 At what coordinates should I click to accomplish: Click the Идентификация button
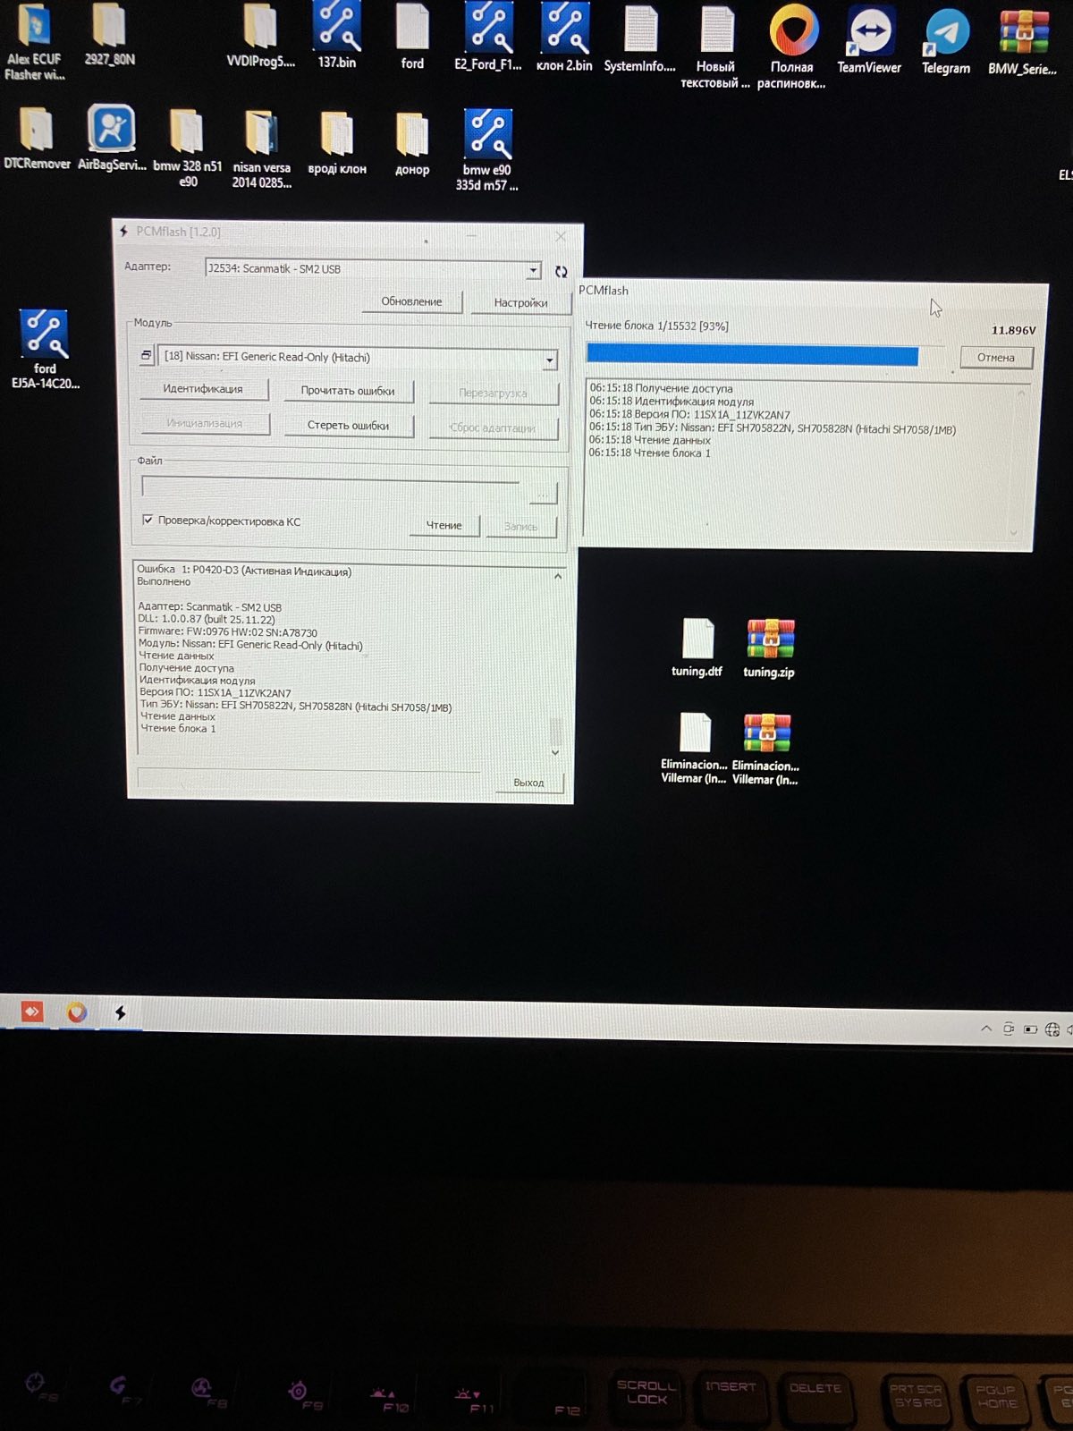click(203, 389)
